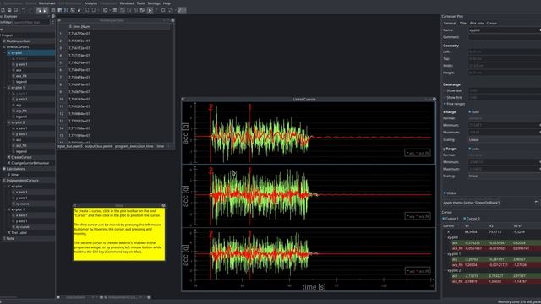This screenshot has height=304, width=541.
Task: Collapse xy-plot 2 under LinkedCursors
Action: [5, 122]
